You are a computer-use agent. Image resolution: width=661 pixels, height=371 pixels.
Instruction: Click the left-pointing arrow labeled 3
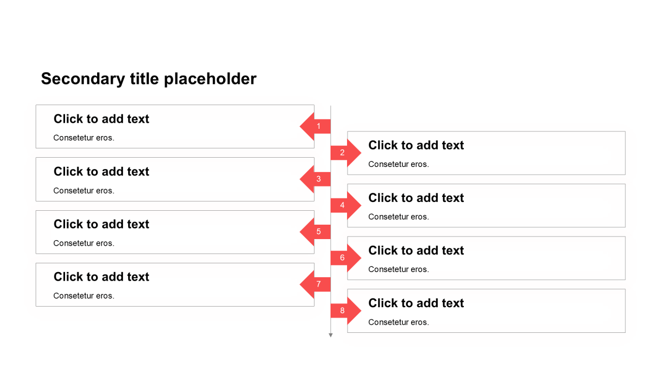coord(317,179)
